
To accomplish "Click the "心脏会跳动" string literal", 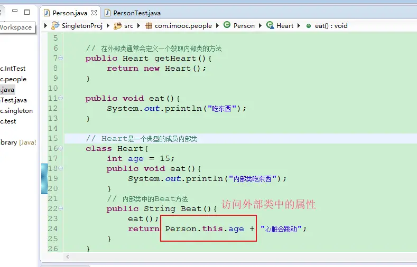I will (281, 229).
